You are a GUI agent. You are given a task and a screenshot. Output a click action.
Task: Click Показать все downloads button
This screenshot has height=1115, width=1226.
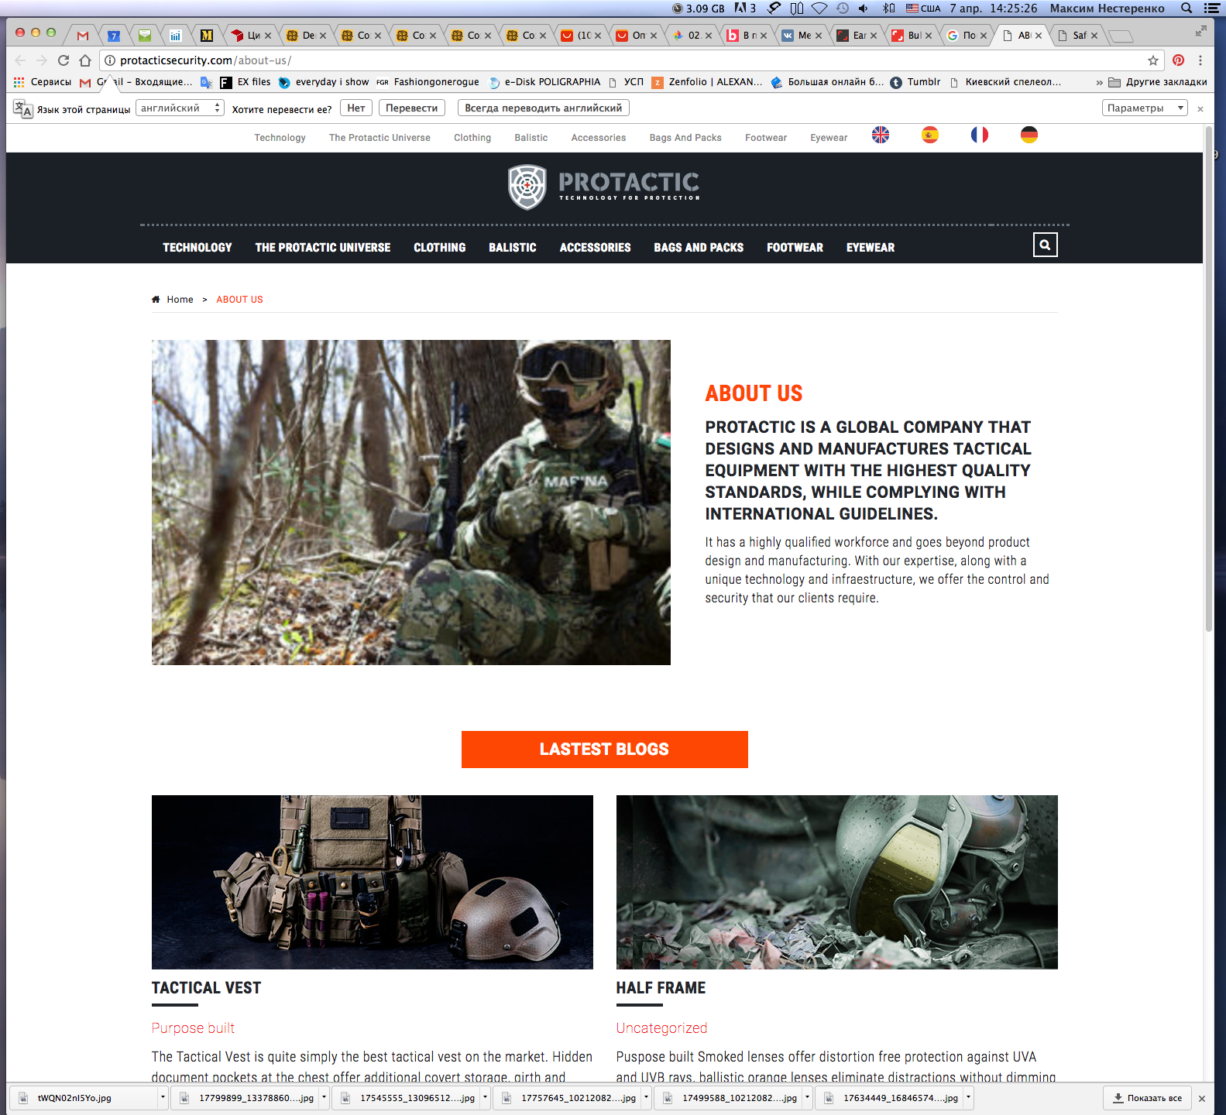[1147, 1098]
